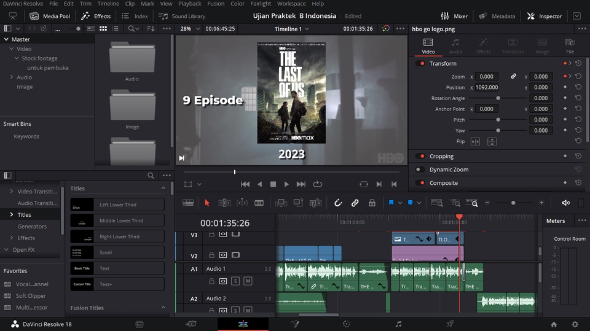Collapse the Open FX category
The image size is (590, 331).
[6, 249]
